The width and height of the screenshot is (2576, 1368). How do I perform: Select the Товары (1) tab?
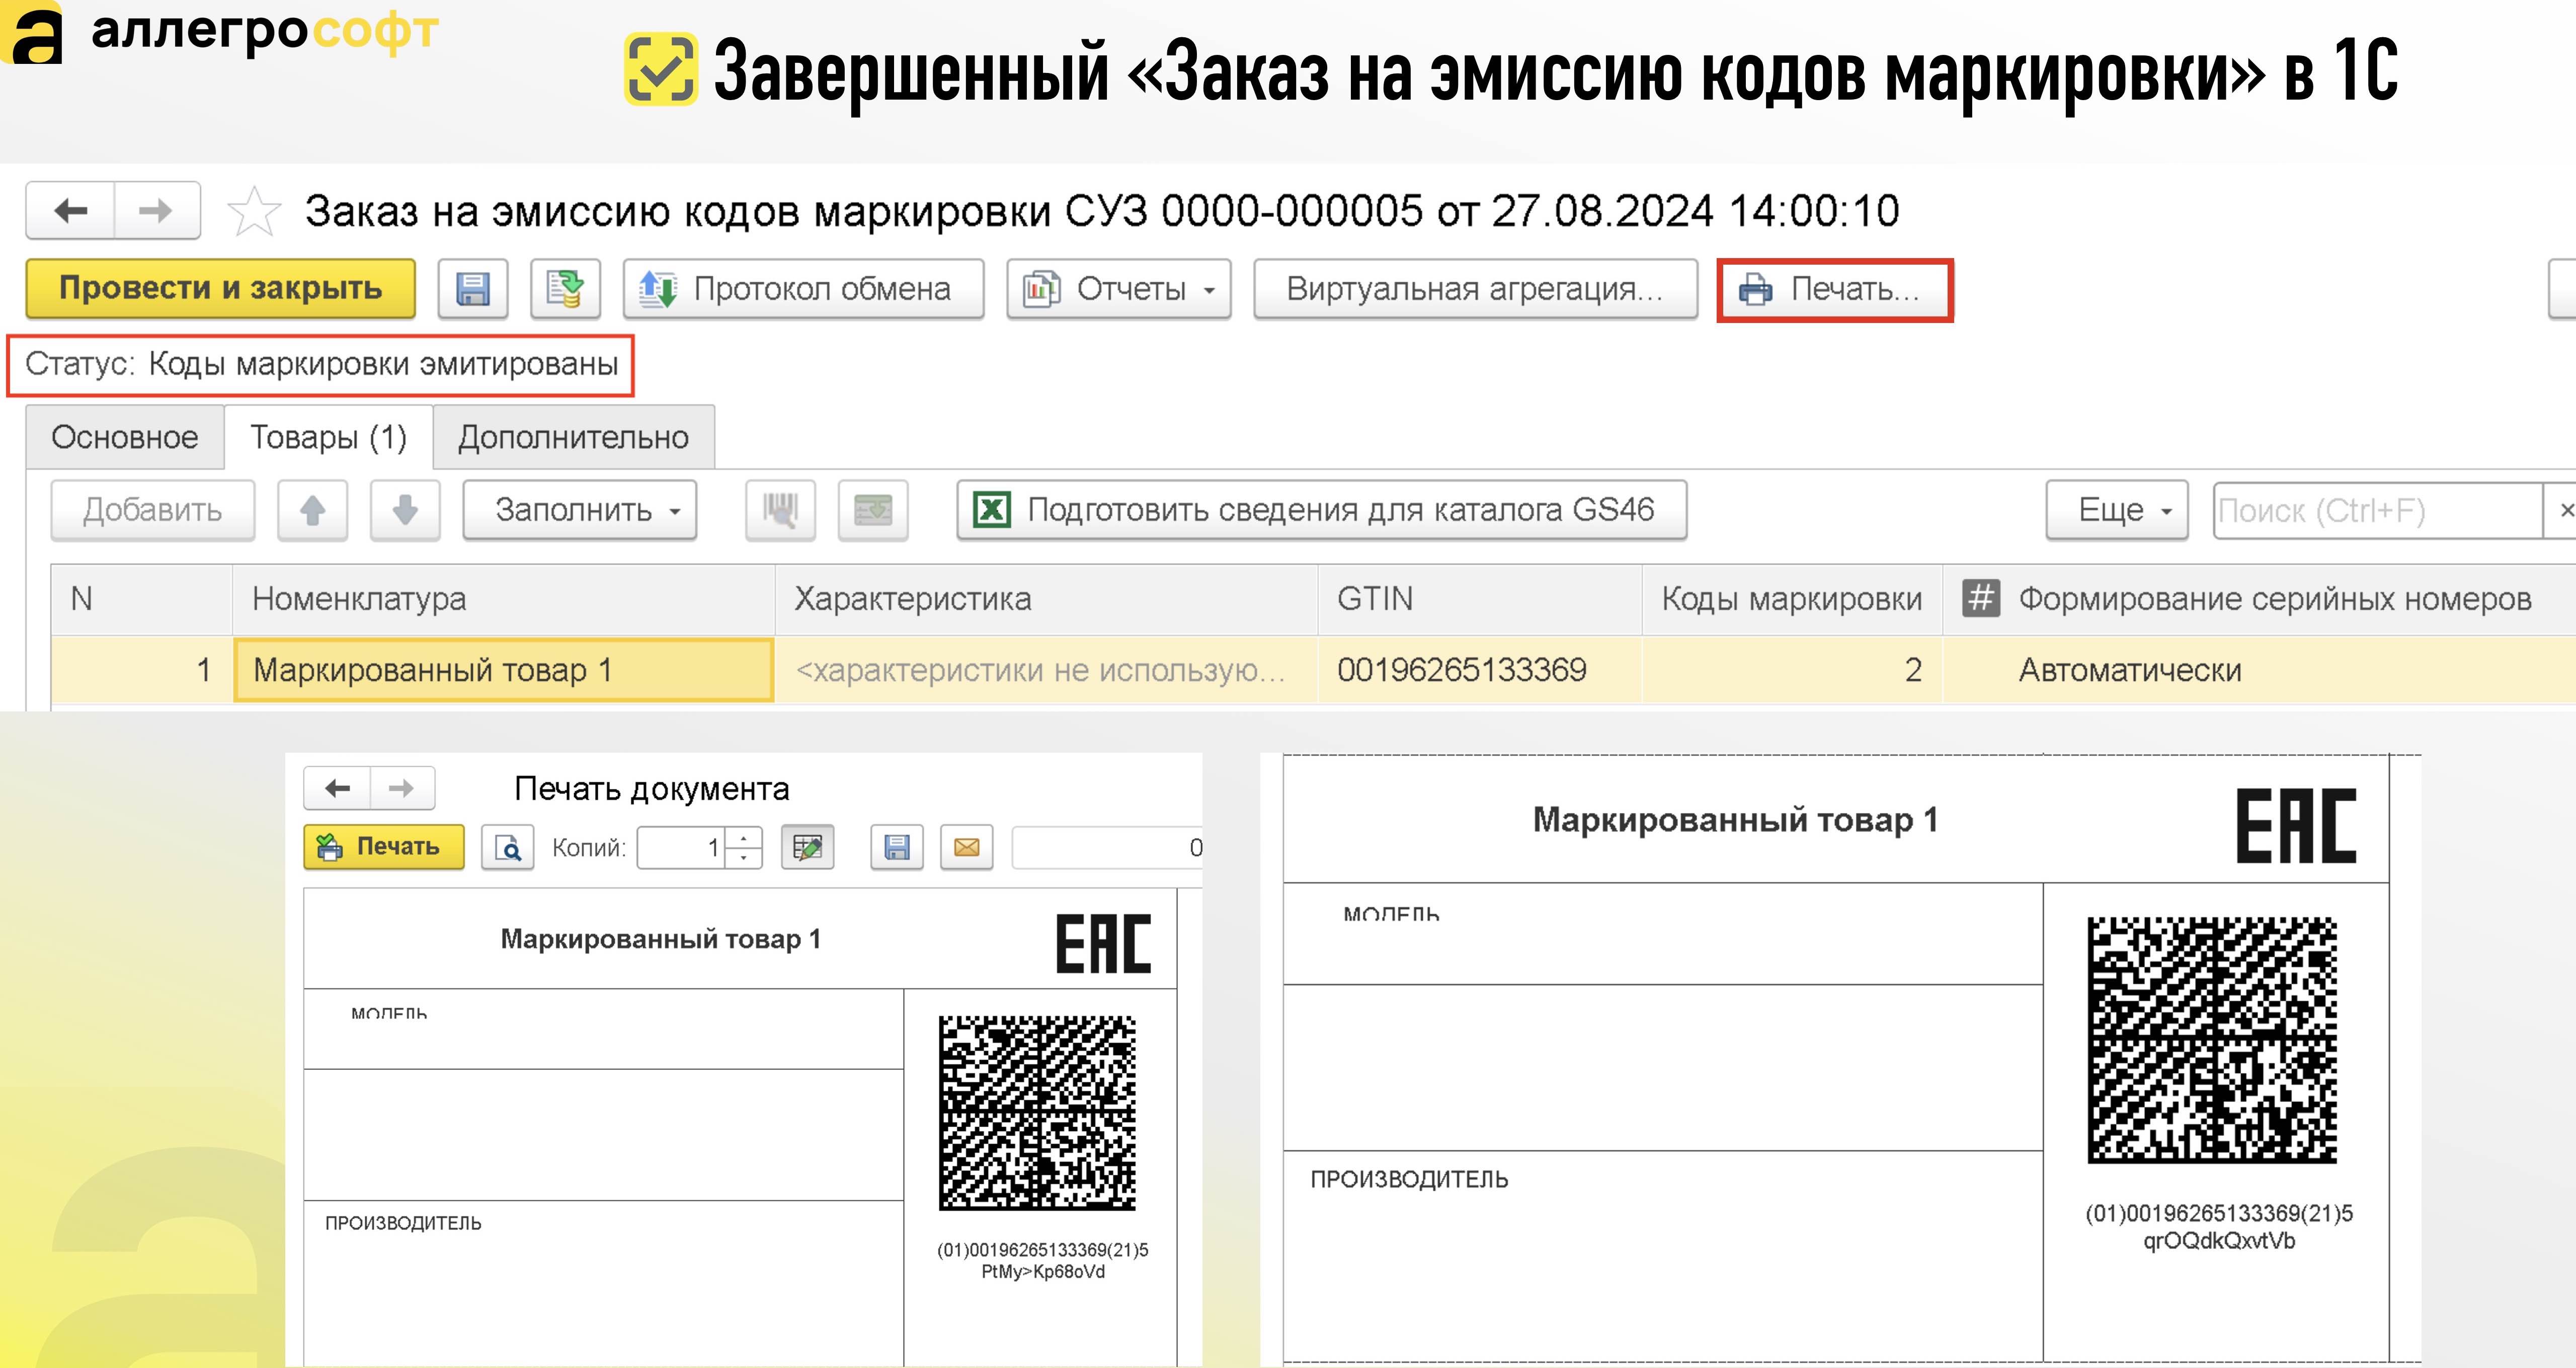point(328,437)
